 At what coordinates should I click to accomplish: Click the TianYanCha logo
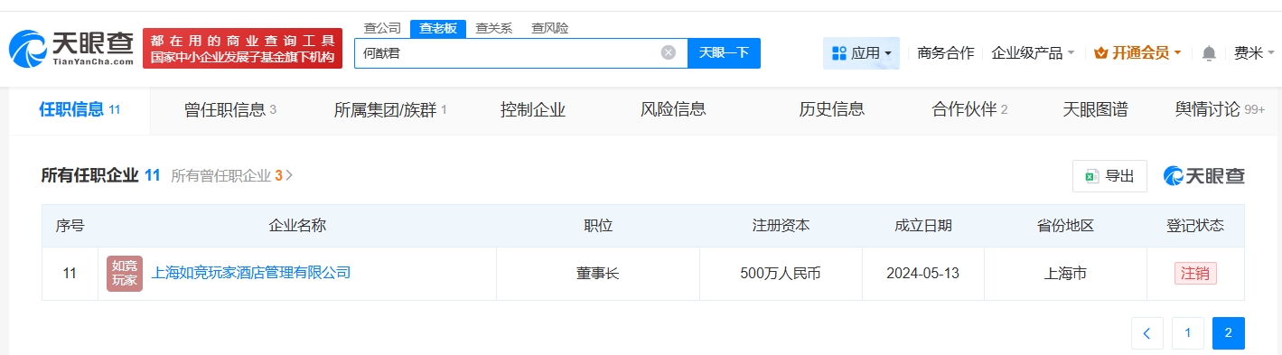click(72, 48)
